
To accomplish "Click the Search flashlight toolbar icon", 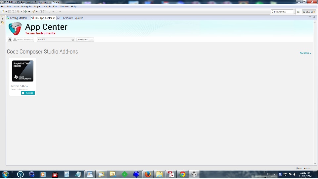I will (34, 12).
